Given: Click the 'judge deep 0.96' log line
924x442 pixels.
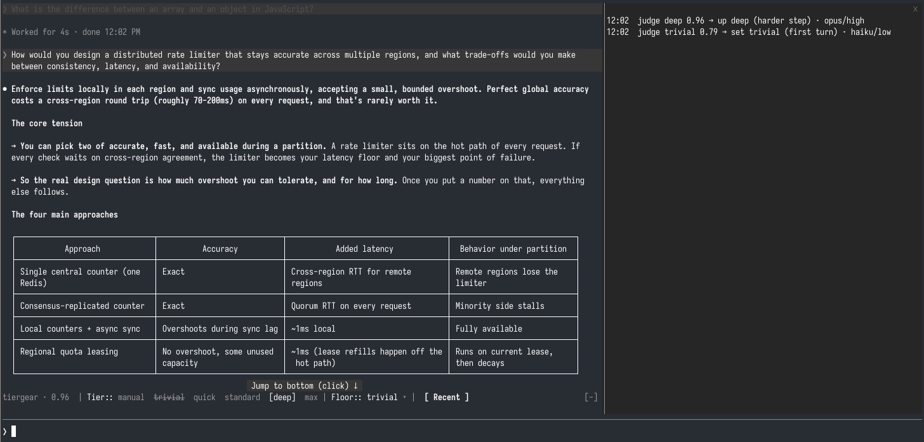Looking at the screenshot, I should pyautogui.click(x=736, y=20).
